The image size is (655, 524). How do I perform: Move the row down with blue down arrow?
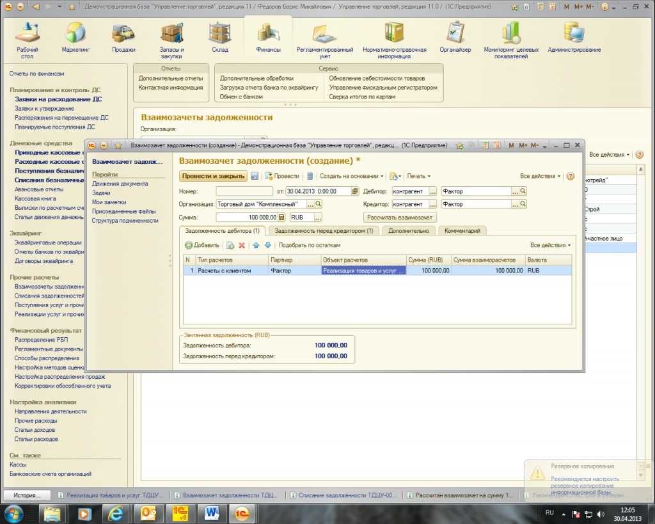pyautogui.click(x=268, y=245)
